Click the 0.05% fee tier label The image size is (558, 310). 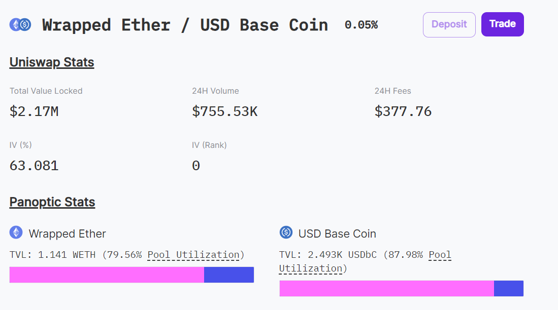click(x=361, y=25)
